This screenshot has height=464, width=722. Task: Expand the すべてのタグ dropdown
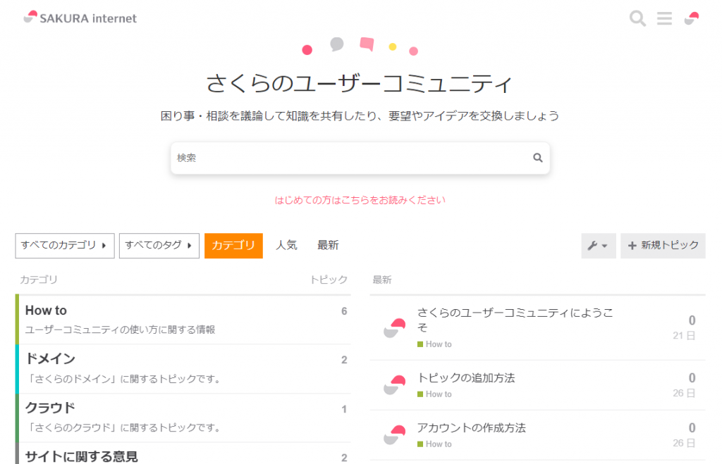point(159,246)
